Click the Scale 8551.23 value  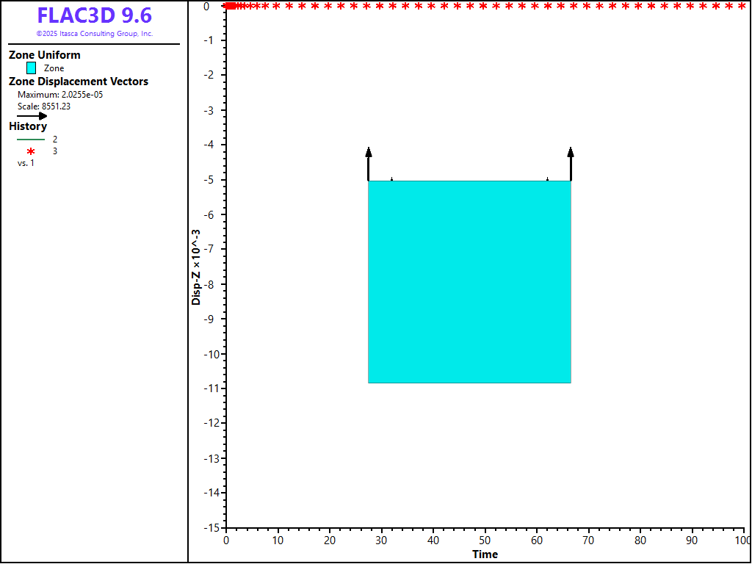click(x=44, y=106)
